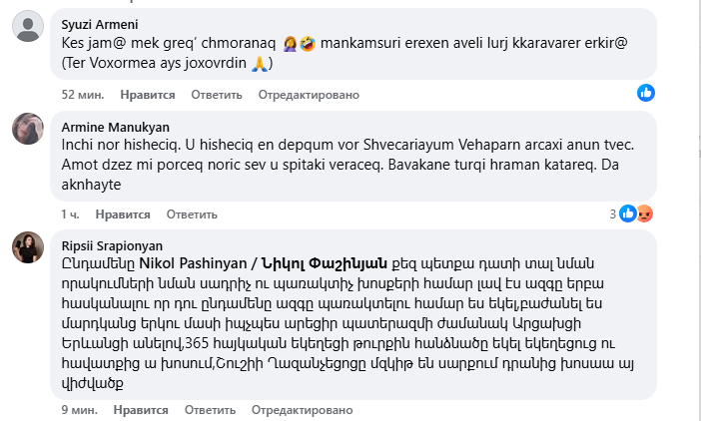Open the Ripsii Srapionyan name link
This screenshot has height=421, width=701.
[112, 244]
